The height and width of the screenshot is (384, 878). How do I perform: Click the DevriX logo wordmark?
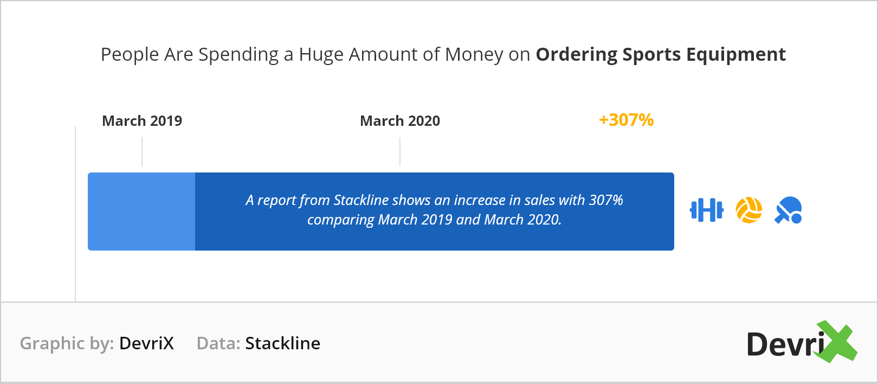[x=802, y=342]
